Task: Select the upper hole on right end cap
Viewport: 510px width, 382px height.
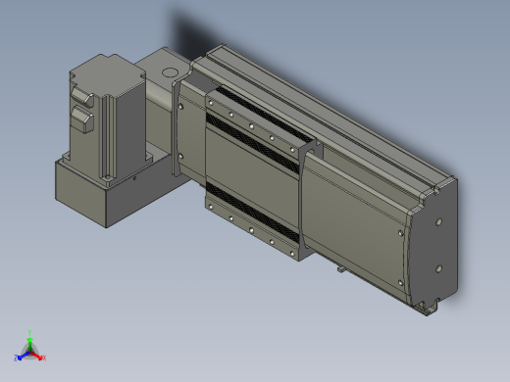Action: 439,222
